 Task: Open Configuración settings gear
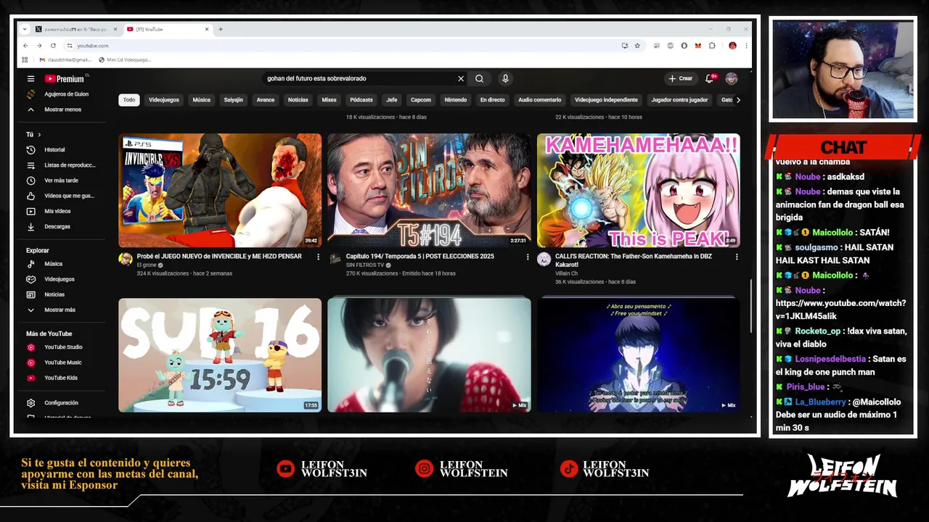tap(62, 402)
